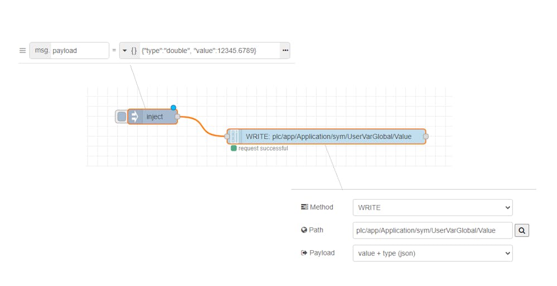Click the JSON value text field
Screen dimensions: 557x286
209,51
